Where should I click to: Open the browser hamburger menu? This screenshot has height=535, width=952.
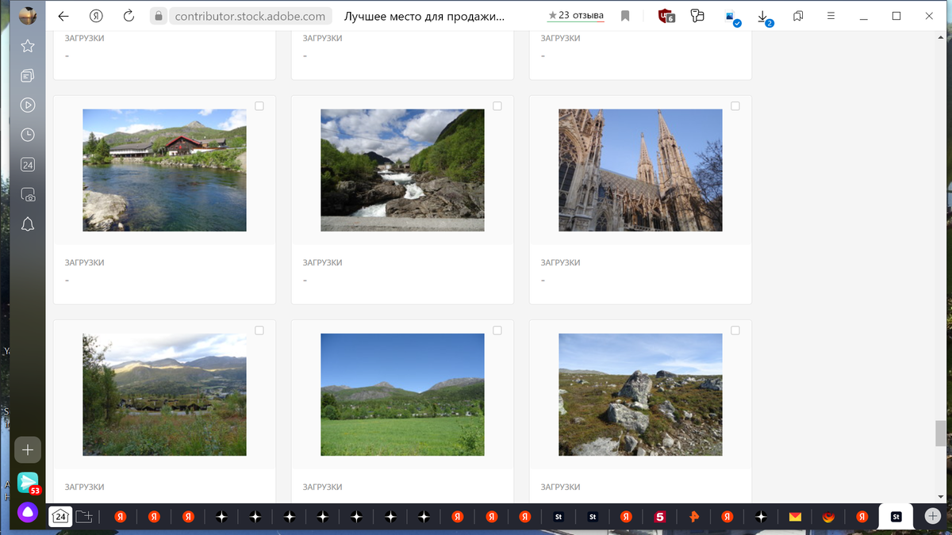pos(831,16)
